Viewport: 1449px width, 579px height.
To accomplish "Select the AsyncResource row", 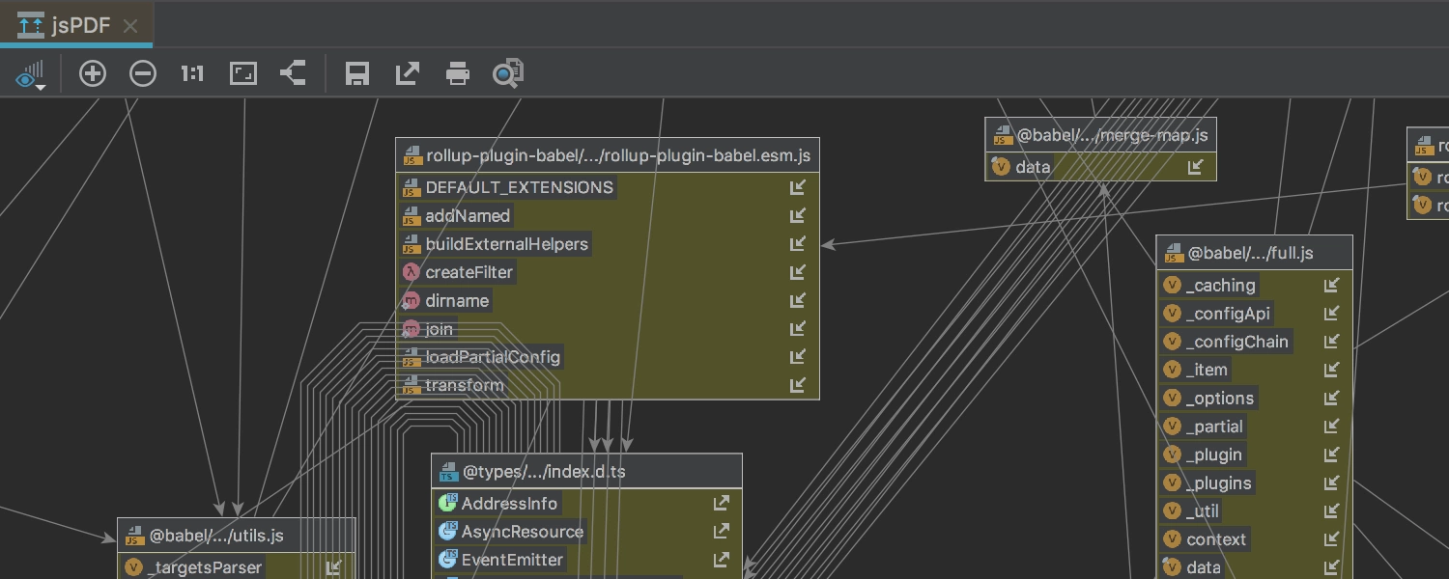I will pyautogui.click(x=586, y=532).
